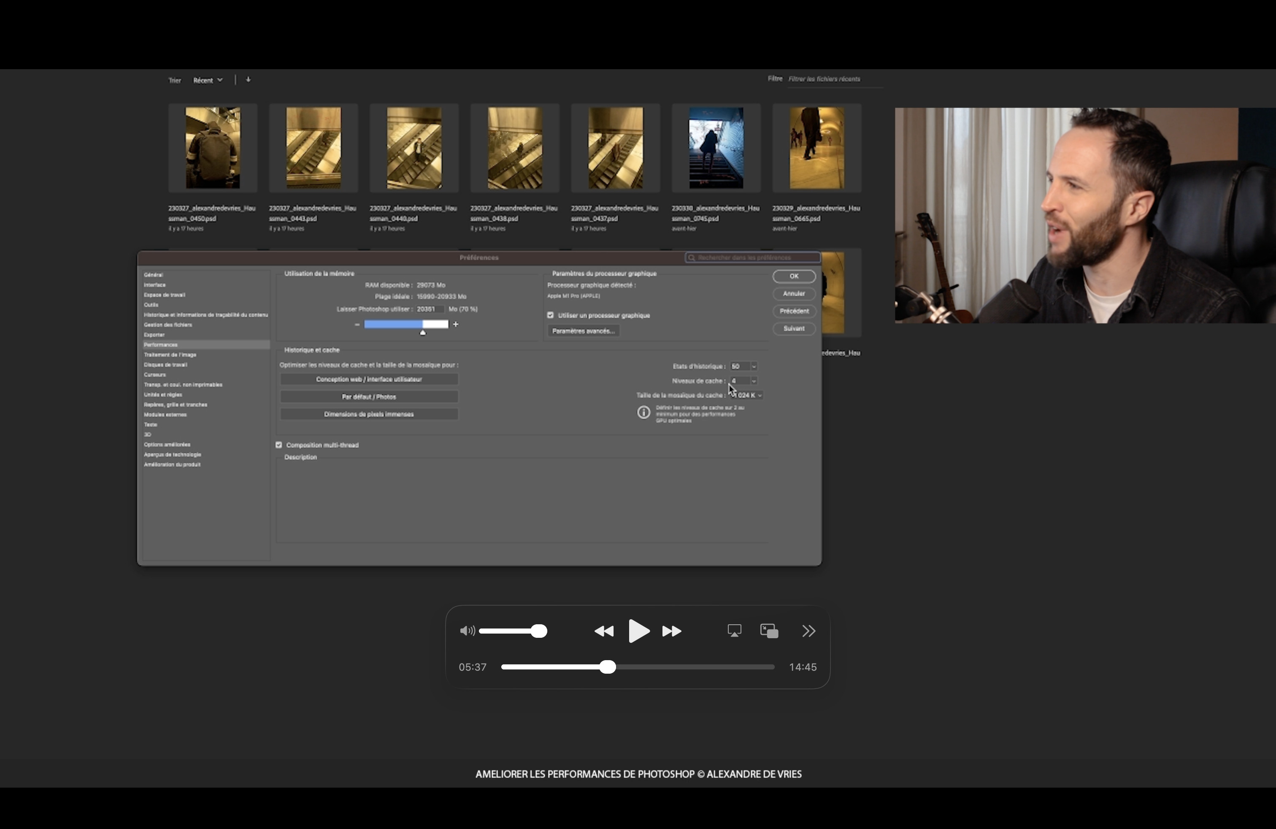Expand the Etats d'historique dropdown arrow

point(754,366)
